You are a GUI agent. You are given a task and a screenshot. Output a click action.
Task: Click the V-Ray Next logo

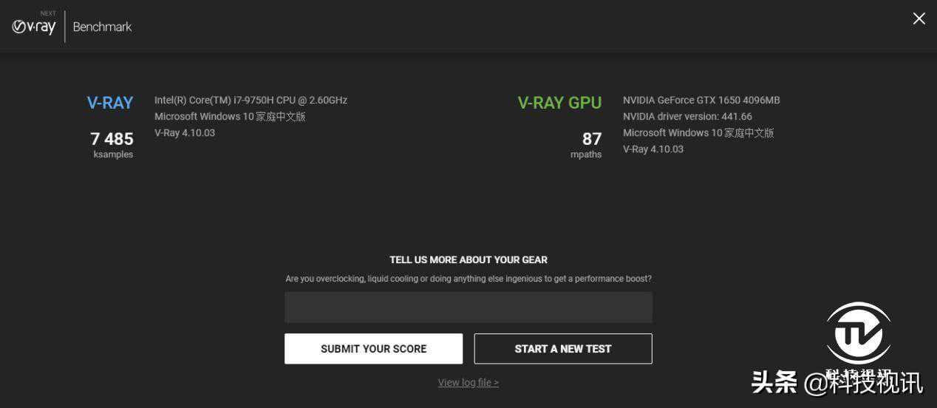click(34, 25)
